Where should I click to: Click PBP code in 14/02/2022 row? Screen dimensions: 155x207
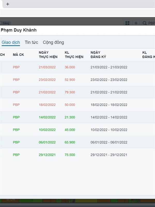[x=16, y=117]
